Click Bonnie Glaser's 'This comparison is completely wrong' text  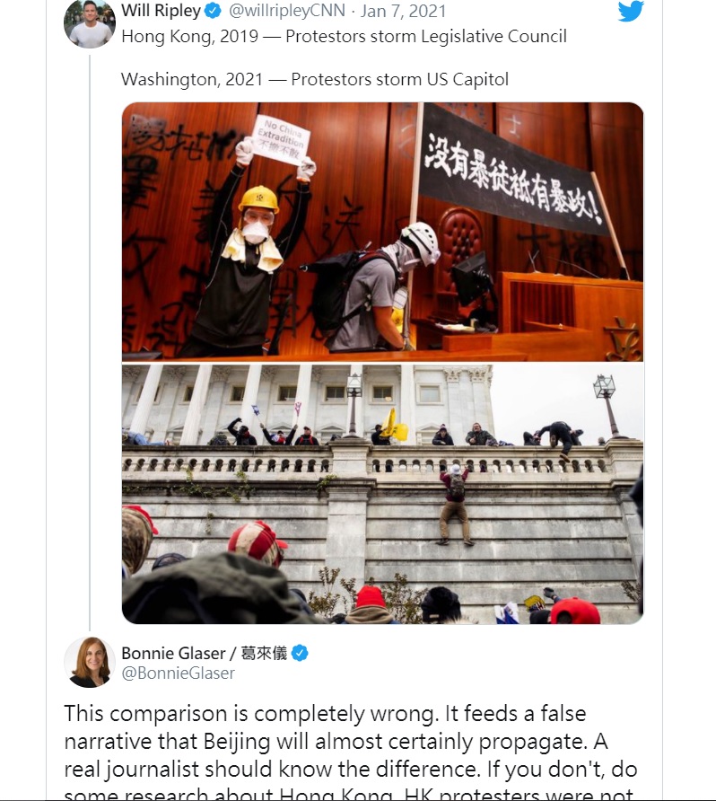[250, 713]
